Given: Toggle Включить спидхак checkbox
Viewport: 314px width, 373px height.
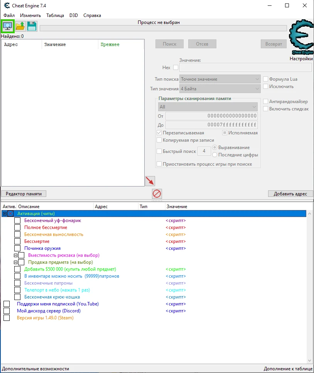Looking at the screenshot, I should (266, 109).
